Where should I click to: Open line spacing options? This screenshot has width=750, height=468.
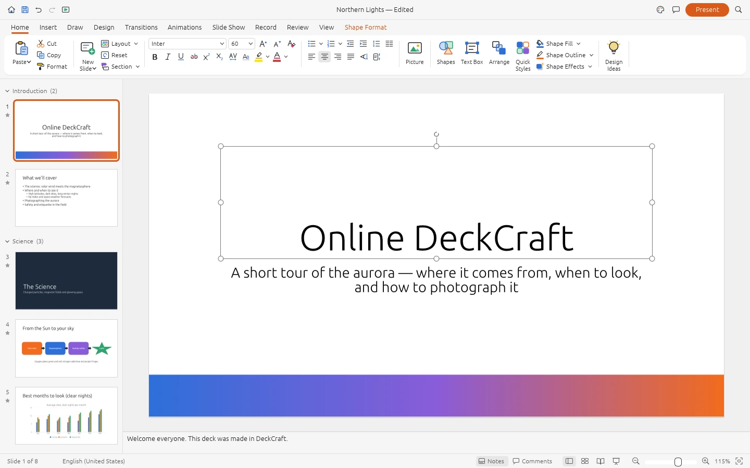tap(376, 44)
